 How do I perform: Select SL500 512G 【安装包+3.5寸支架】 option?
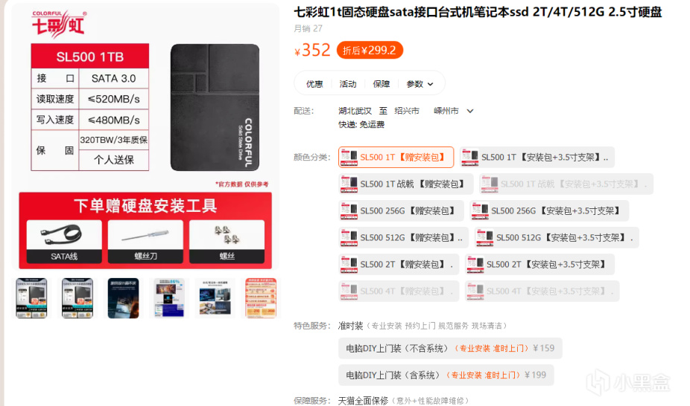pos(556,237)
